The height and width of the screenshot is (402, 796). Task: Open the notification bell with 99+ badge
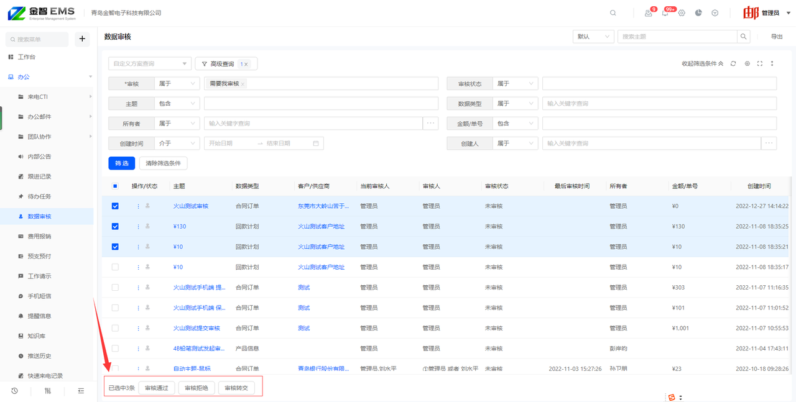pos(665,13)
